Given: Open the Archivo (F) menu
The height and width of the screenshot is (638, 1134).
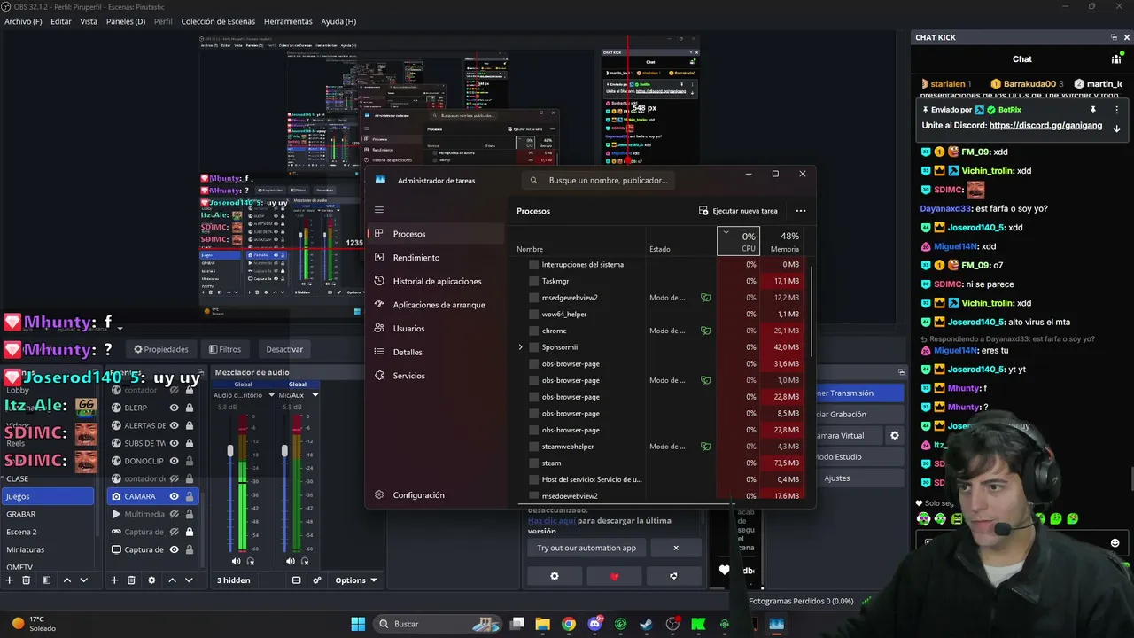Looking at the screenshot, I should (x=23, y=21).
